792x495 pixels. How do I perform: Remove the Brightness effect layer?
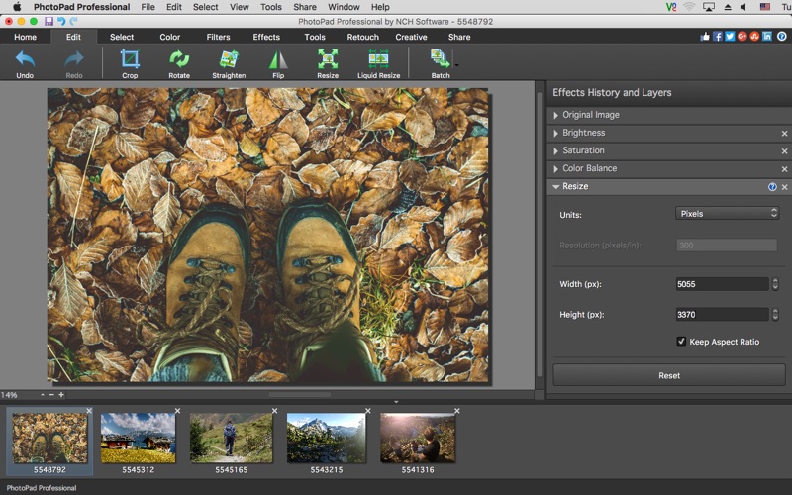point(784,133)
